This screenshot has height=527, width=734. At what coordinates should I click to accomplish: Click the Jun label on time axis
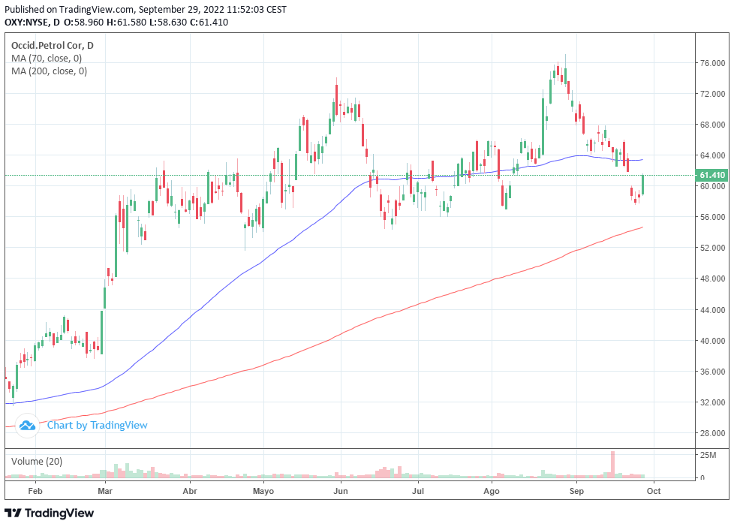(x=340, y=491)
